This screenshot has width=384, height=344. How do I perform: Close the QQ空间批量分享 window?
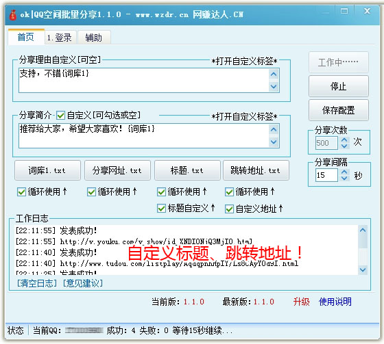[367, 11]
